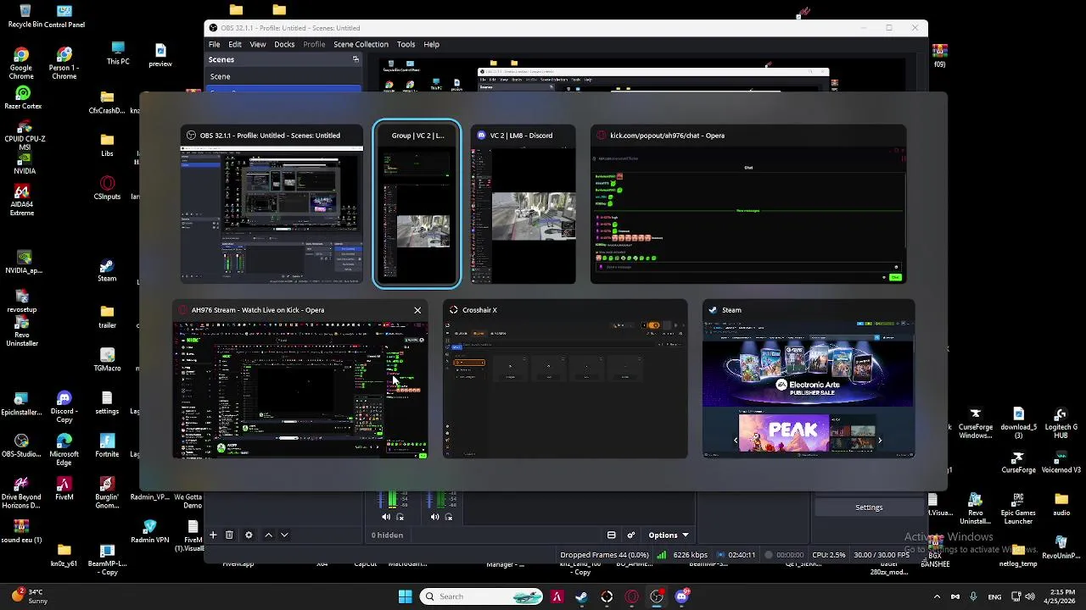Open the FiveM desktop shortcut
1086x610 pixels.
pos(64,488)
